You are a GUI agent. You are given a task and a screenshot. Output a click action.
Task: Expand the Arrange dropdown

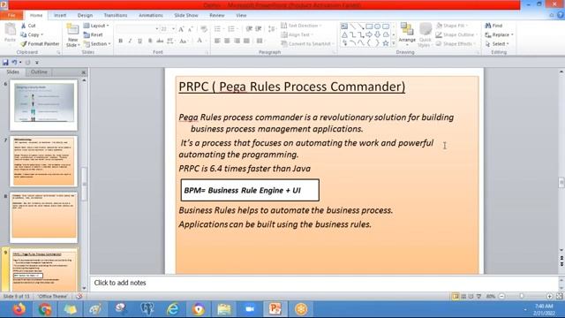click(407, 34)
